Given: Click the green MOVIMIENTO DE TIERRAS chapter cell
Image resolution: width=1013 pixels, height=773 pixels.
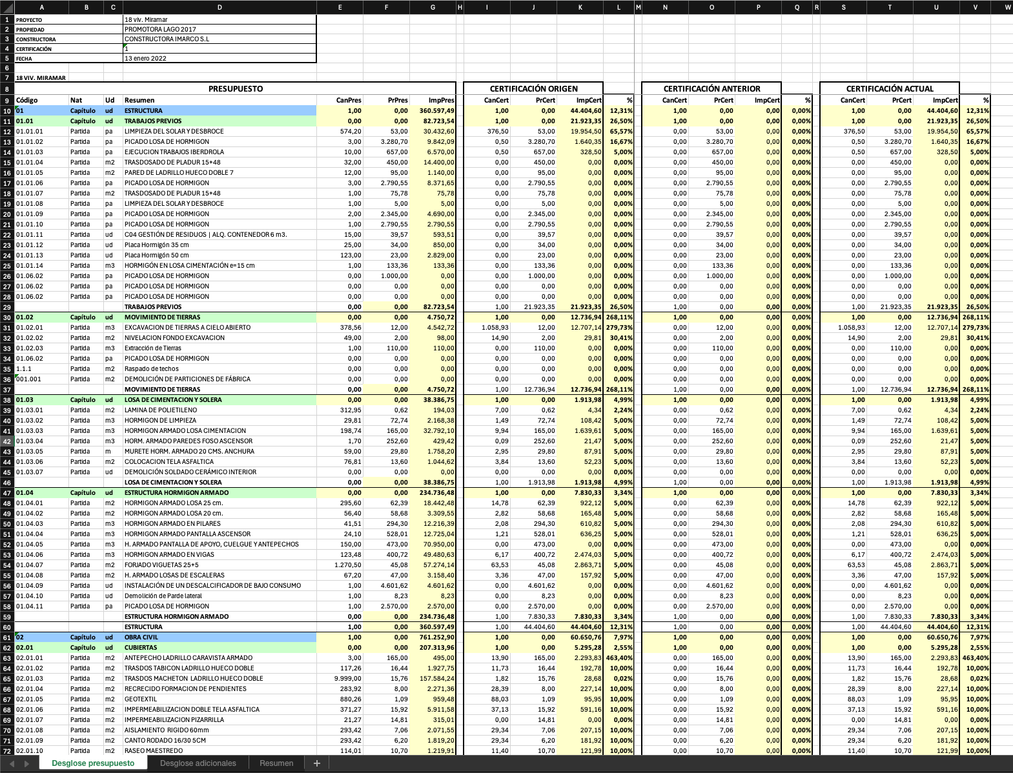Looking at the screenshot, I should click(219, 317).
